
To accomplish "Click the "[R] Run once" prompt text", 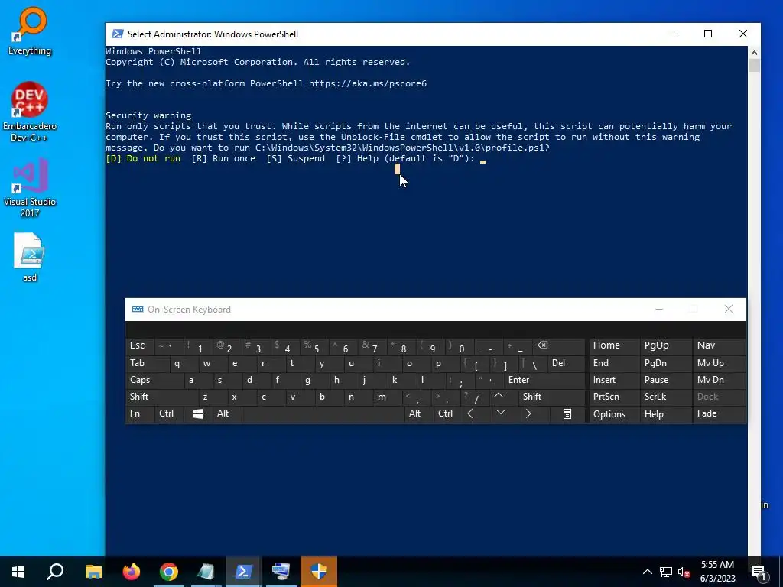I will 223,158.
